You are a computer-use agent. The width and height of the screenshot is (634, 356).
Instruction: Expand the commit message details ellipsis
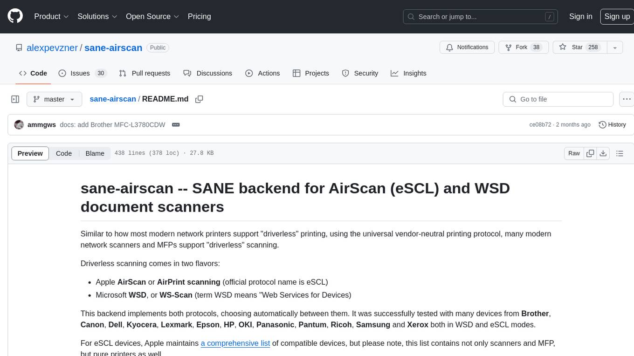coord(176,125)
